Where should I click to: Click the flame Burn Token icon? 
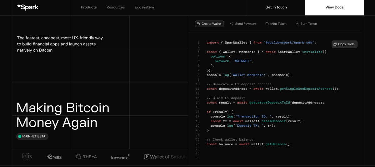297,24
